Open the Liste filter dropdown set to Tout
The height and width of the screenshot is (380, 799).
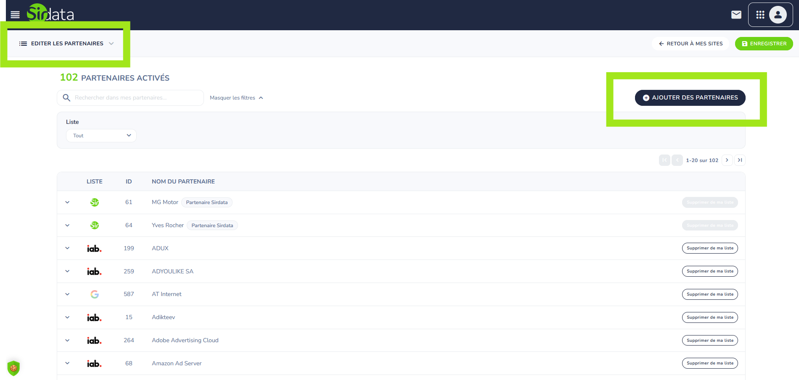point(101,136)
